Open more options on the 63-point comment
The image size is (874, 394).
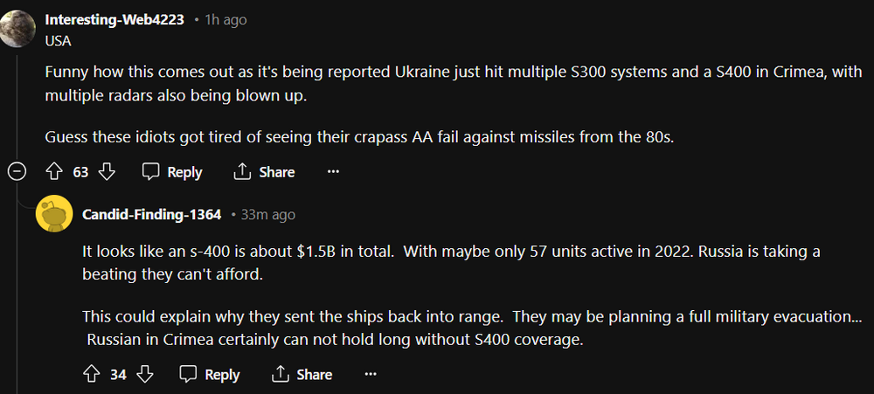pos(333,172)
